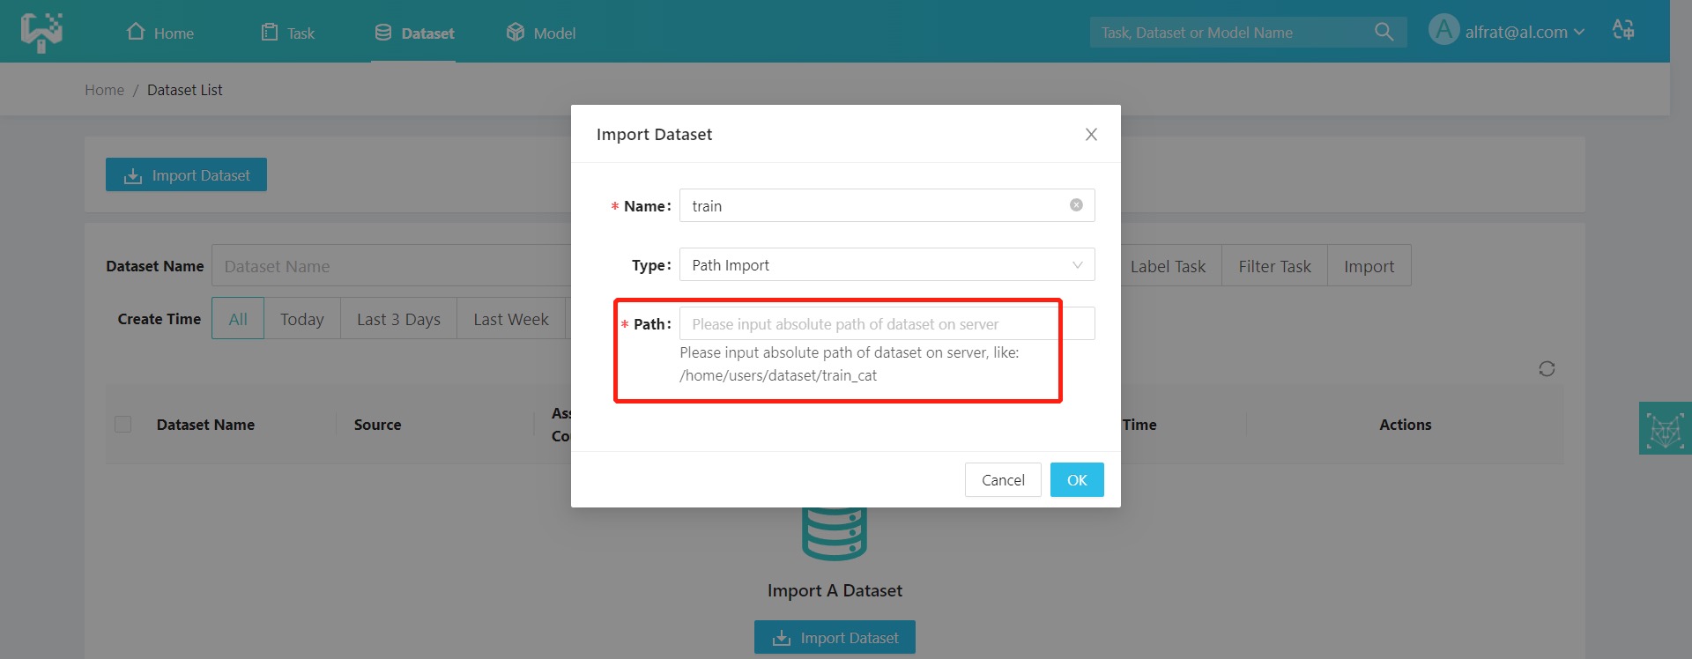Select the Import filter option
1692x659 pixels.
(1369, 265)
